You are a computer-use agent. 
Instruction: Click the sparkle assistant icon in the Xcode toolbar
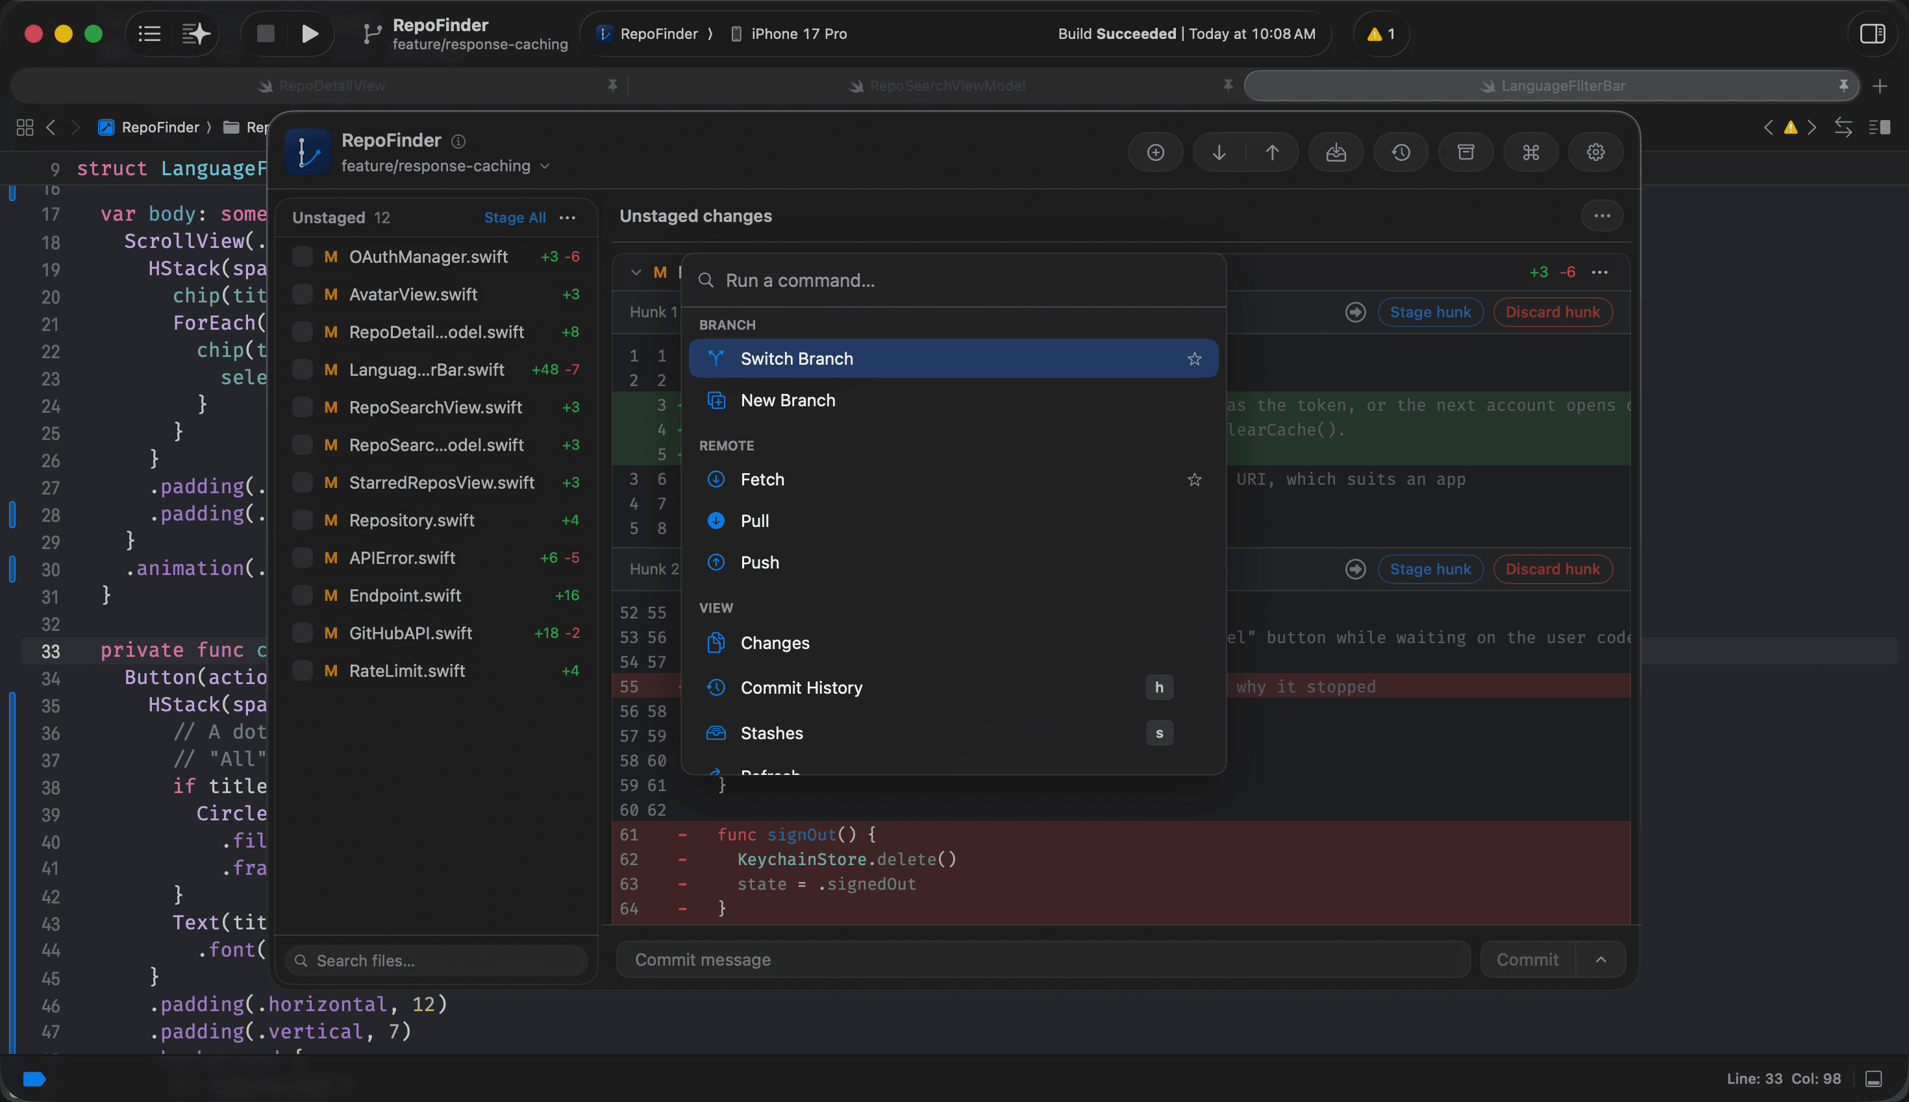coord(195,33)
